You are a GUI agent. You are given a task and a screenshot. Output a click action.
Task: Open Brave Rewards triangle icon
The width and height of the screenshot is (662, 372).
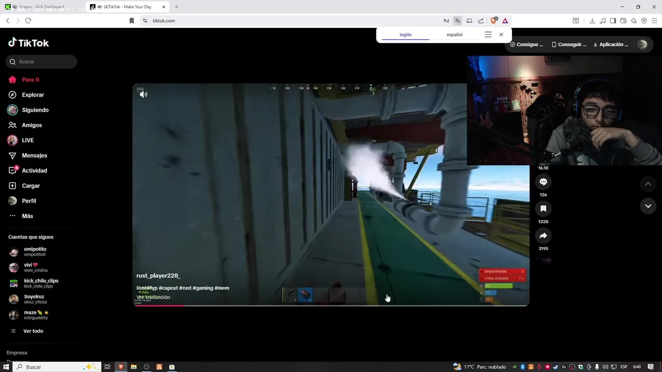click(x=505, y=21)
